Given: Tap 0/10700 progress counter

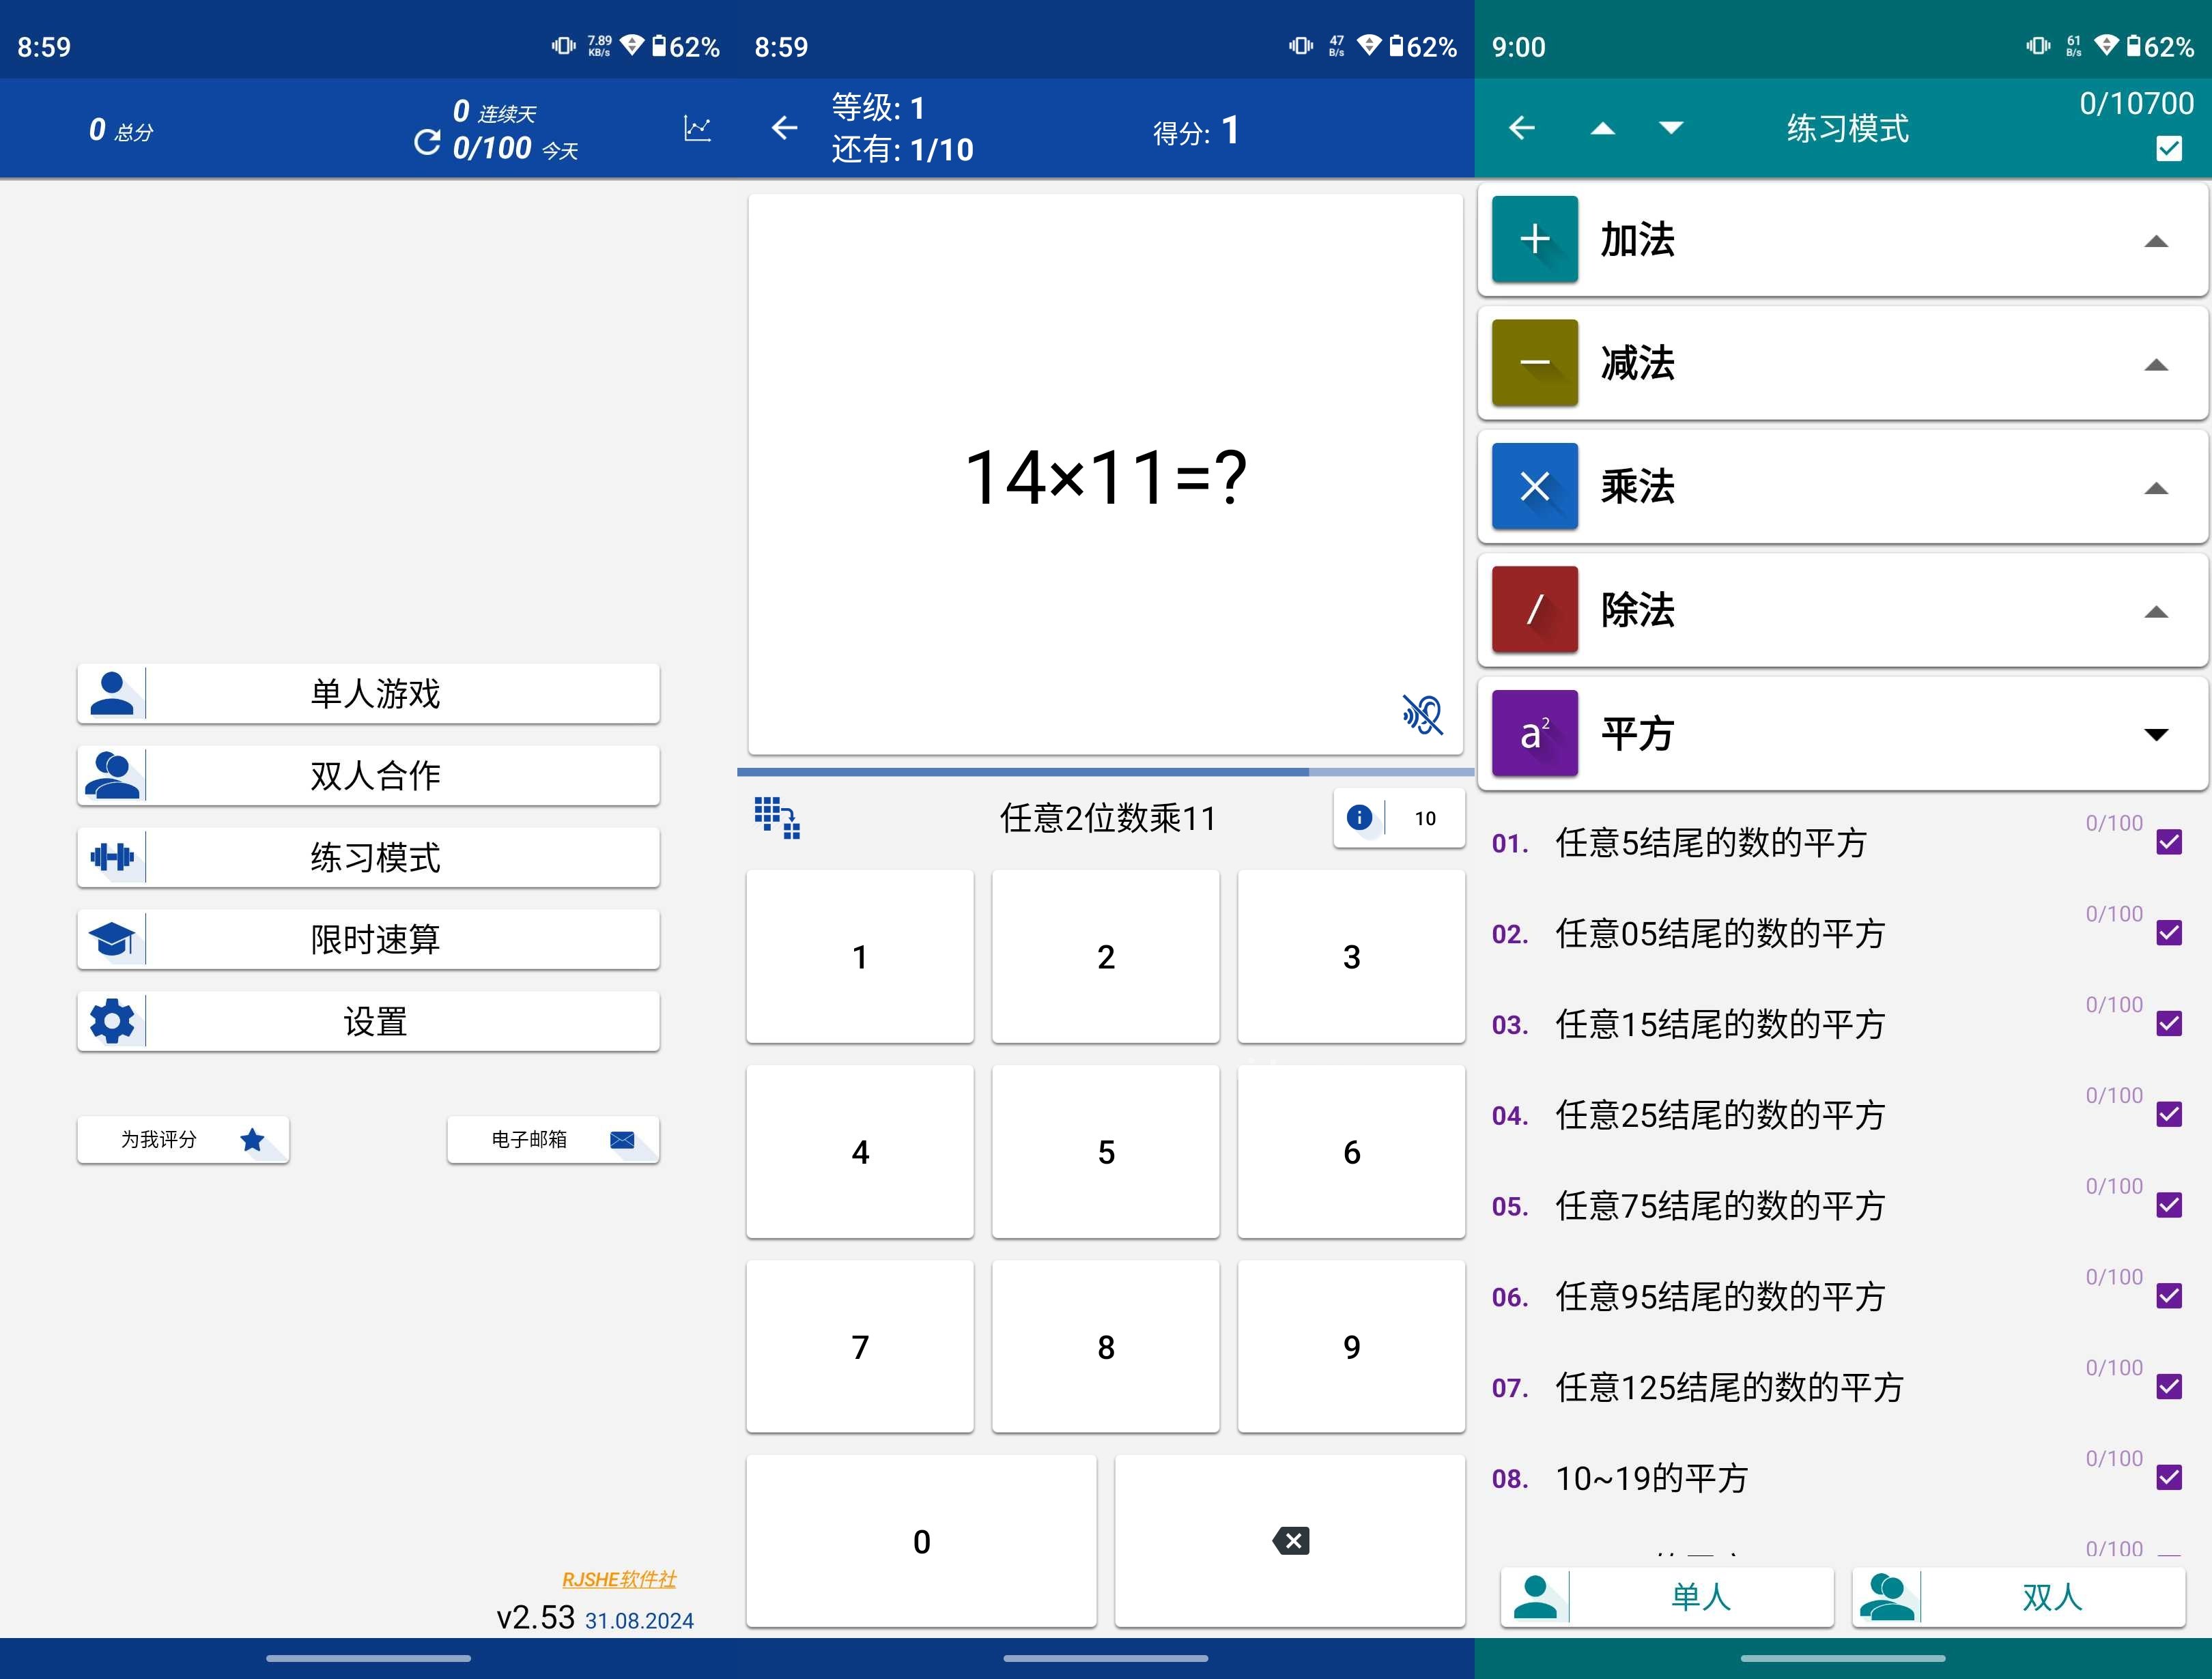Looking at the screenshot, I should pyautogui.click(x=2137, y=103).
